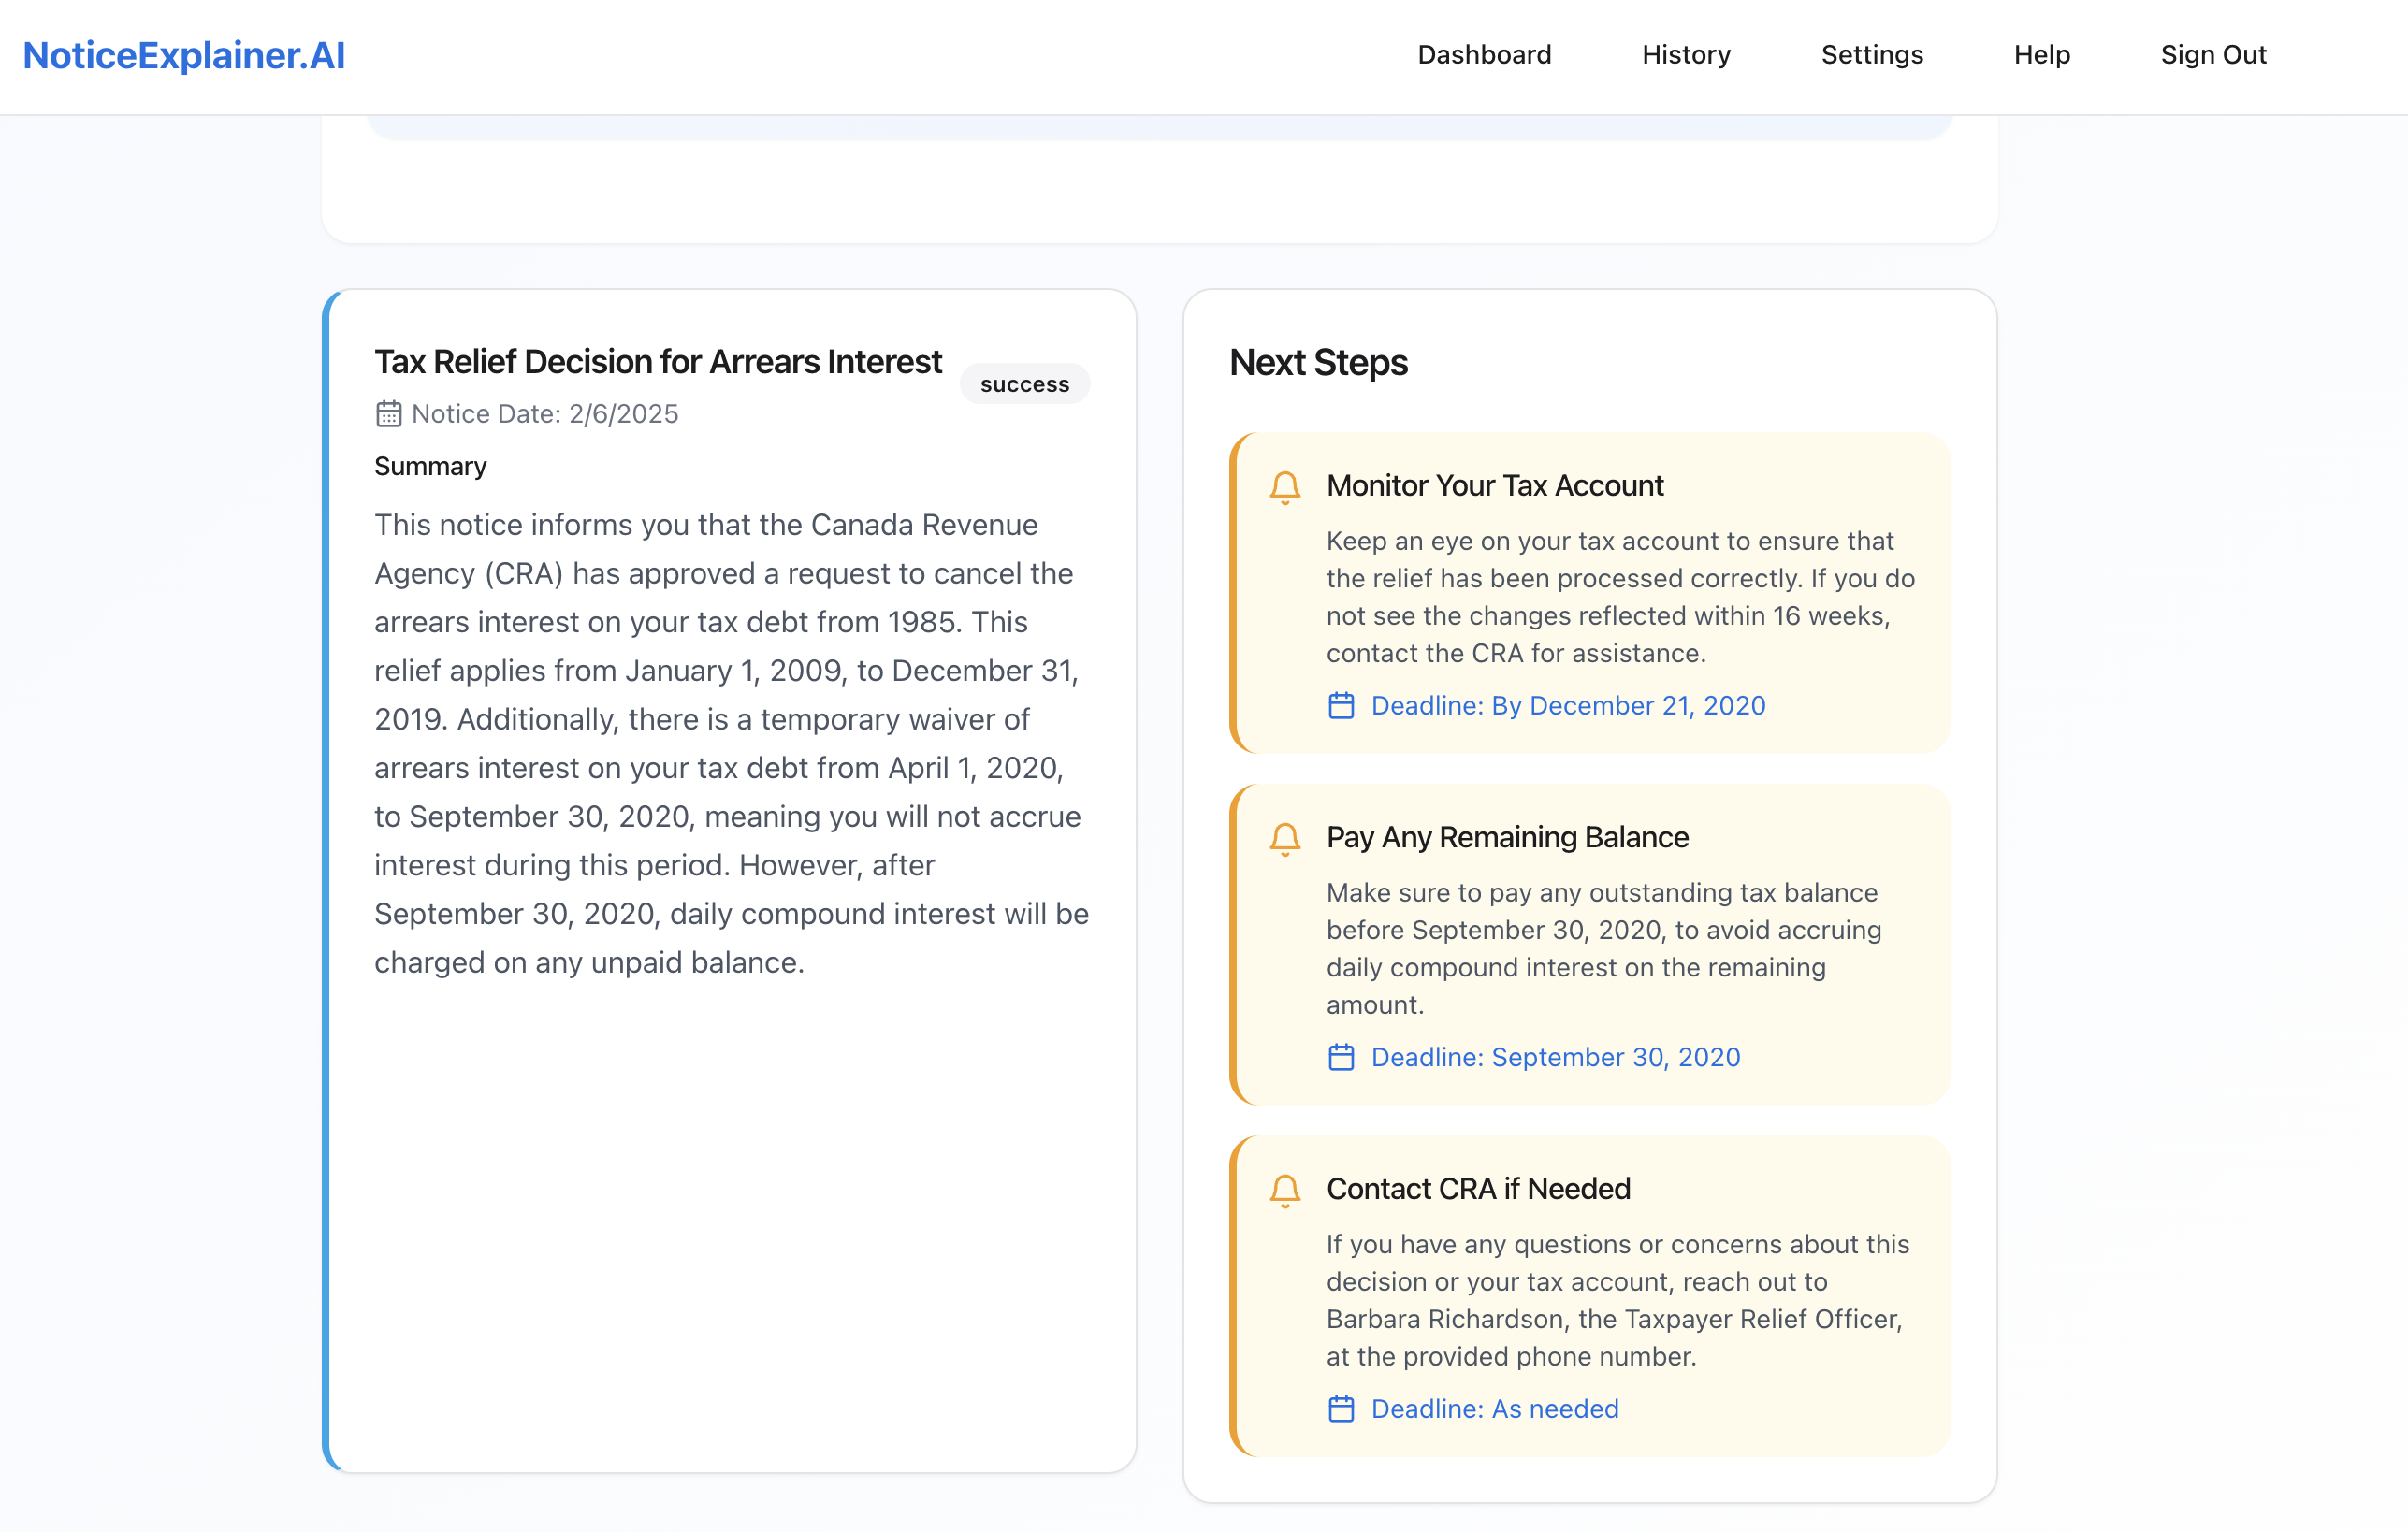Screen dimensions: 2408x1532
Task: Open the Help page
Action: pyautogui.click(x=2041, y=55)
